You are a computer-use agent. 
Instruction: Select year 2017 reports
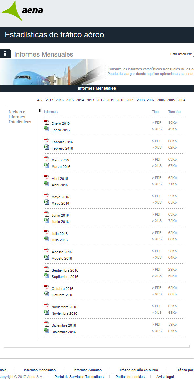pos(49,100)
